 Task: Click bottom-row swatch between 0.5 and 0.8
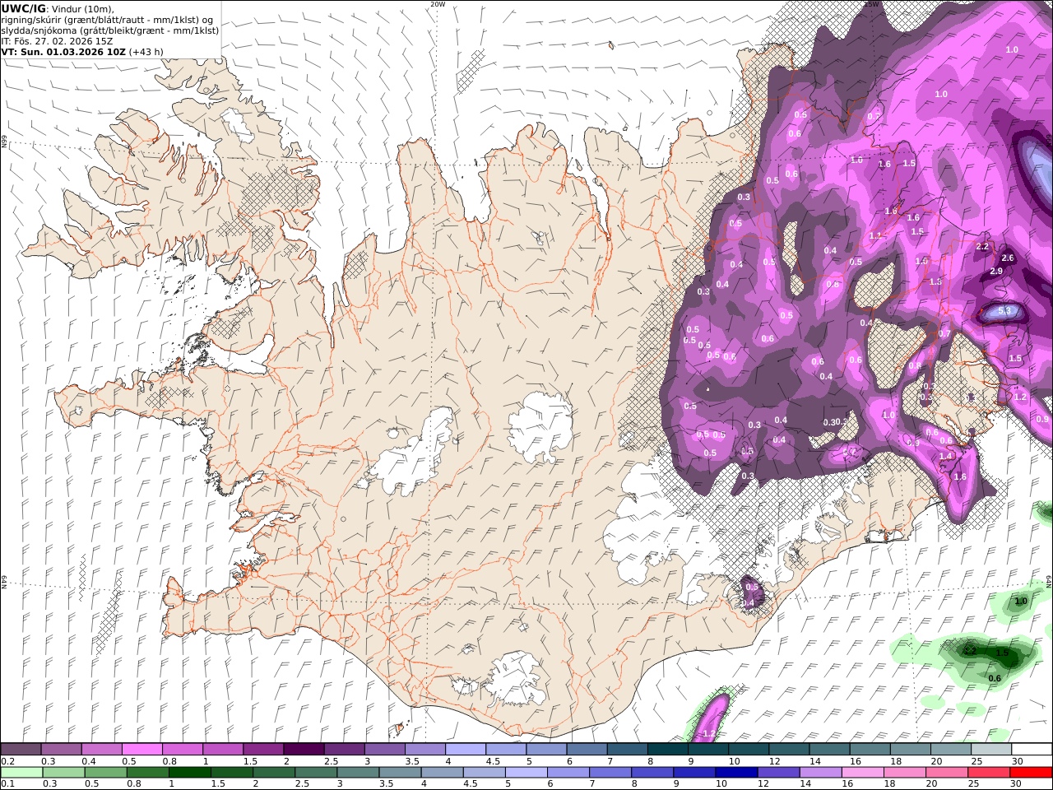point(104,772)
